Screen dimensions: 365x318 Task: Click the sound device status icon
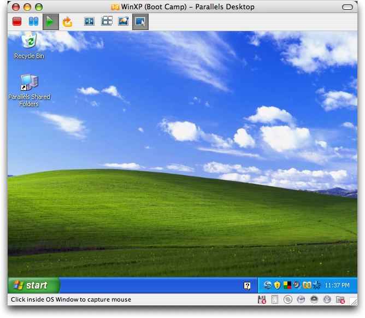coord(314,299)
